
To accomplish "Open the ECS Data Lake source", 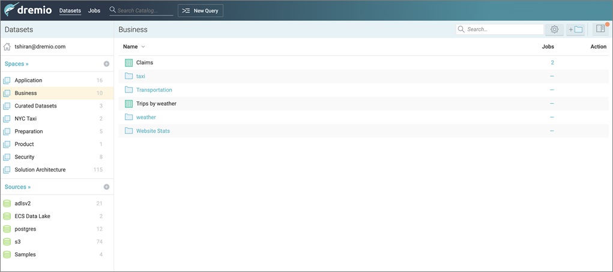I will [32, 216].
